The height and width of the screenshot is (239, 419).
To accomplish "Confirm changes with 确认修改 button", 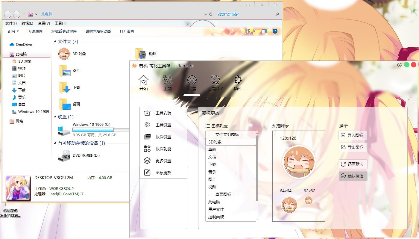I will click(353, 176).
